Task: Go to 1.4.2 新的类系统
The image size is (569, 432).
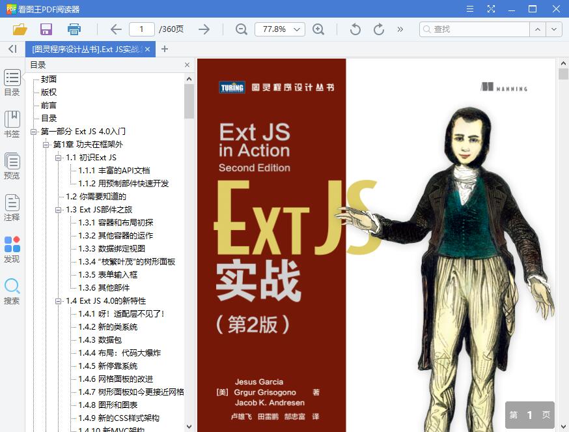Action: (108, 327)
